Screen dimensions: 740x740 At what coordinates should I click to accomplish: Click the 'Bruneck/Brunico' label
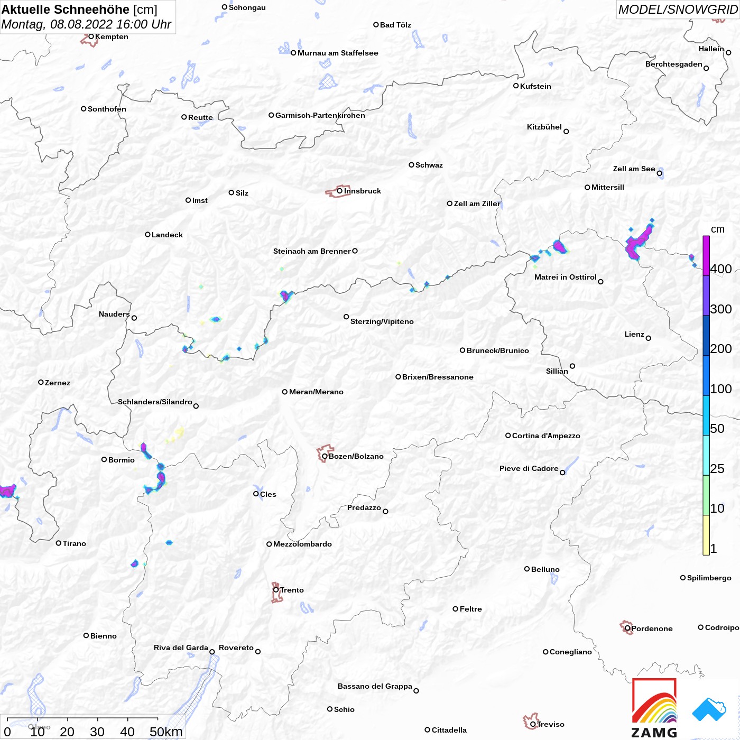tap(498, 350)
